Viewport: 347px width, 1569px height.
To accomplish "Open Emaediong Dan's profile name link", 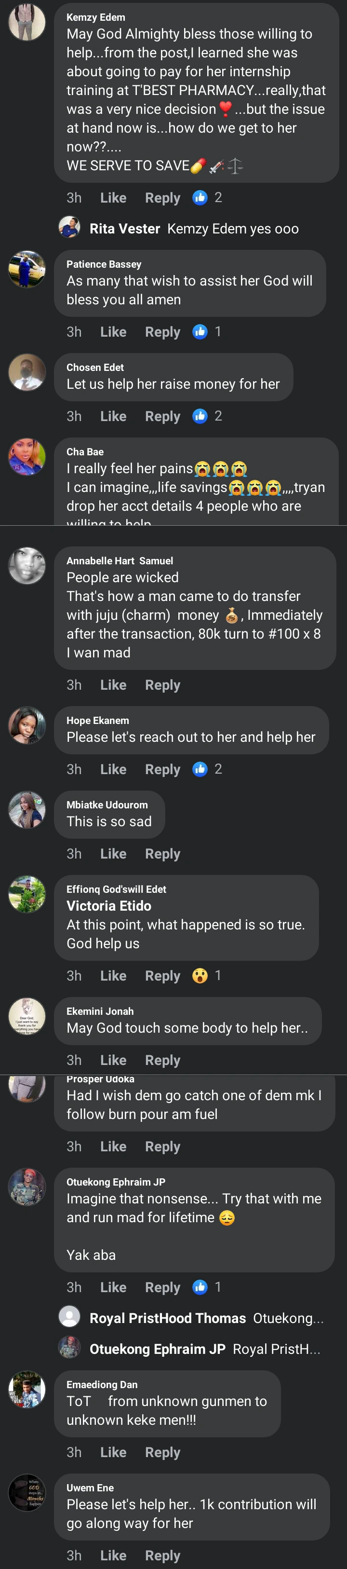I will click(102, 1384).
